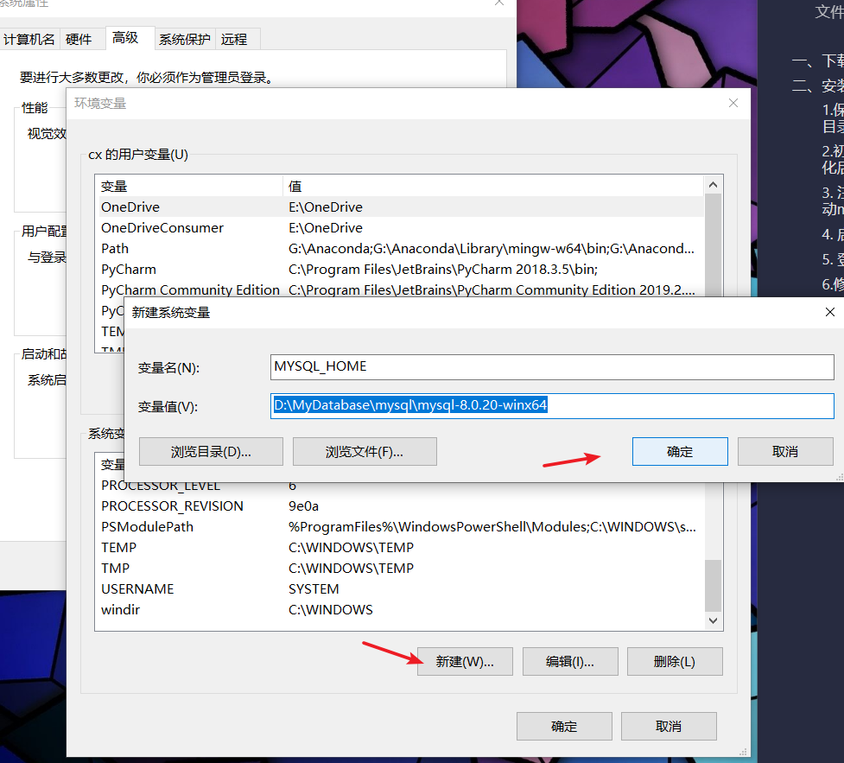Open the 计算机名 tab in system properties
The image size is (844, 763).
29,39
